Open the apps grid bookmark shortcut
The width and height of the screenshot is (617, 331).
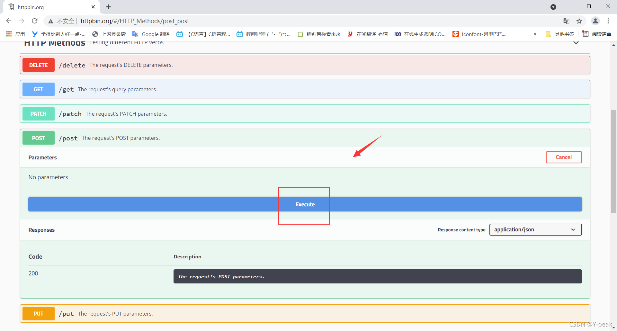[x=9, y=34]
